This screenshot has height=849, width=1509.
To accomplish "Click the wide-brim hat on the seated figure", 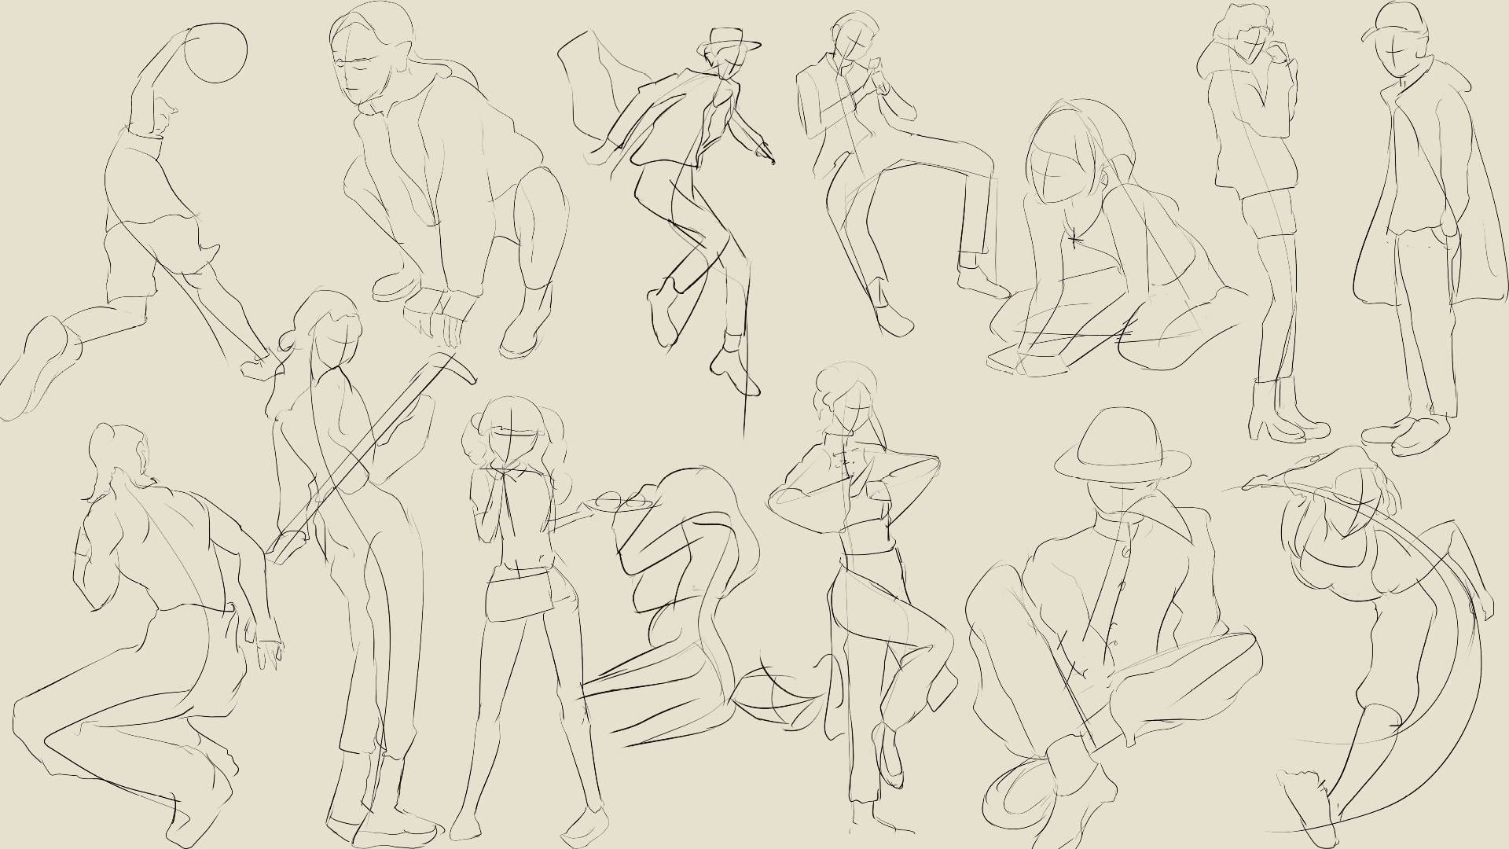I will point(1122,444).
